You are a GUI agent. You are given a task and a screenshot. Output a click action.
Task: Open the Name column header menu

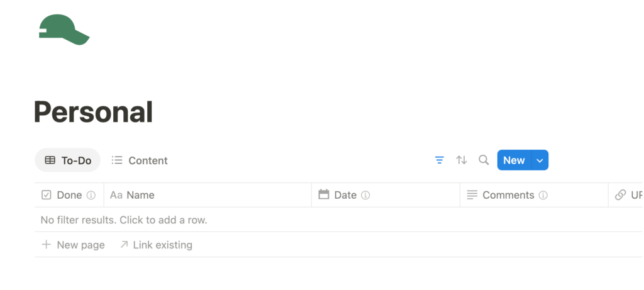pos(140,195)
